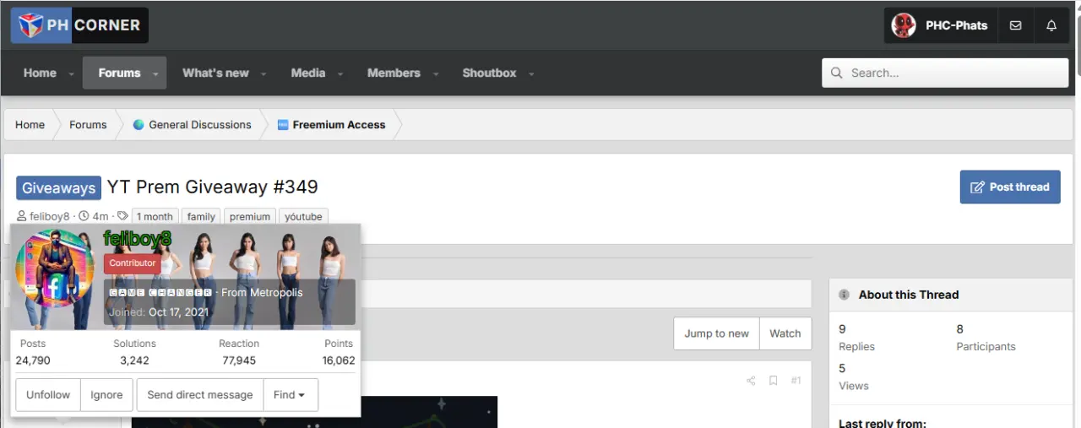Click the Solutions count 3,242

(134, 360)
